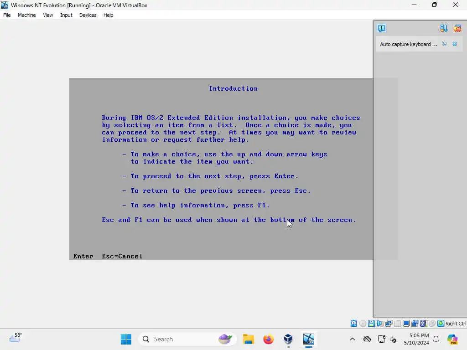Click the USB devices status icon

click(397, 324)
